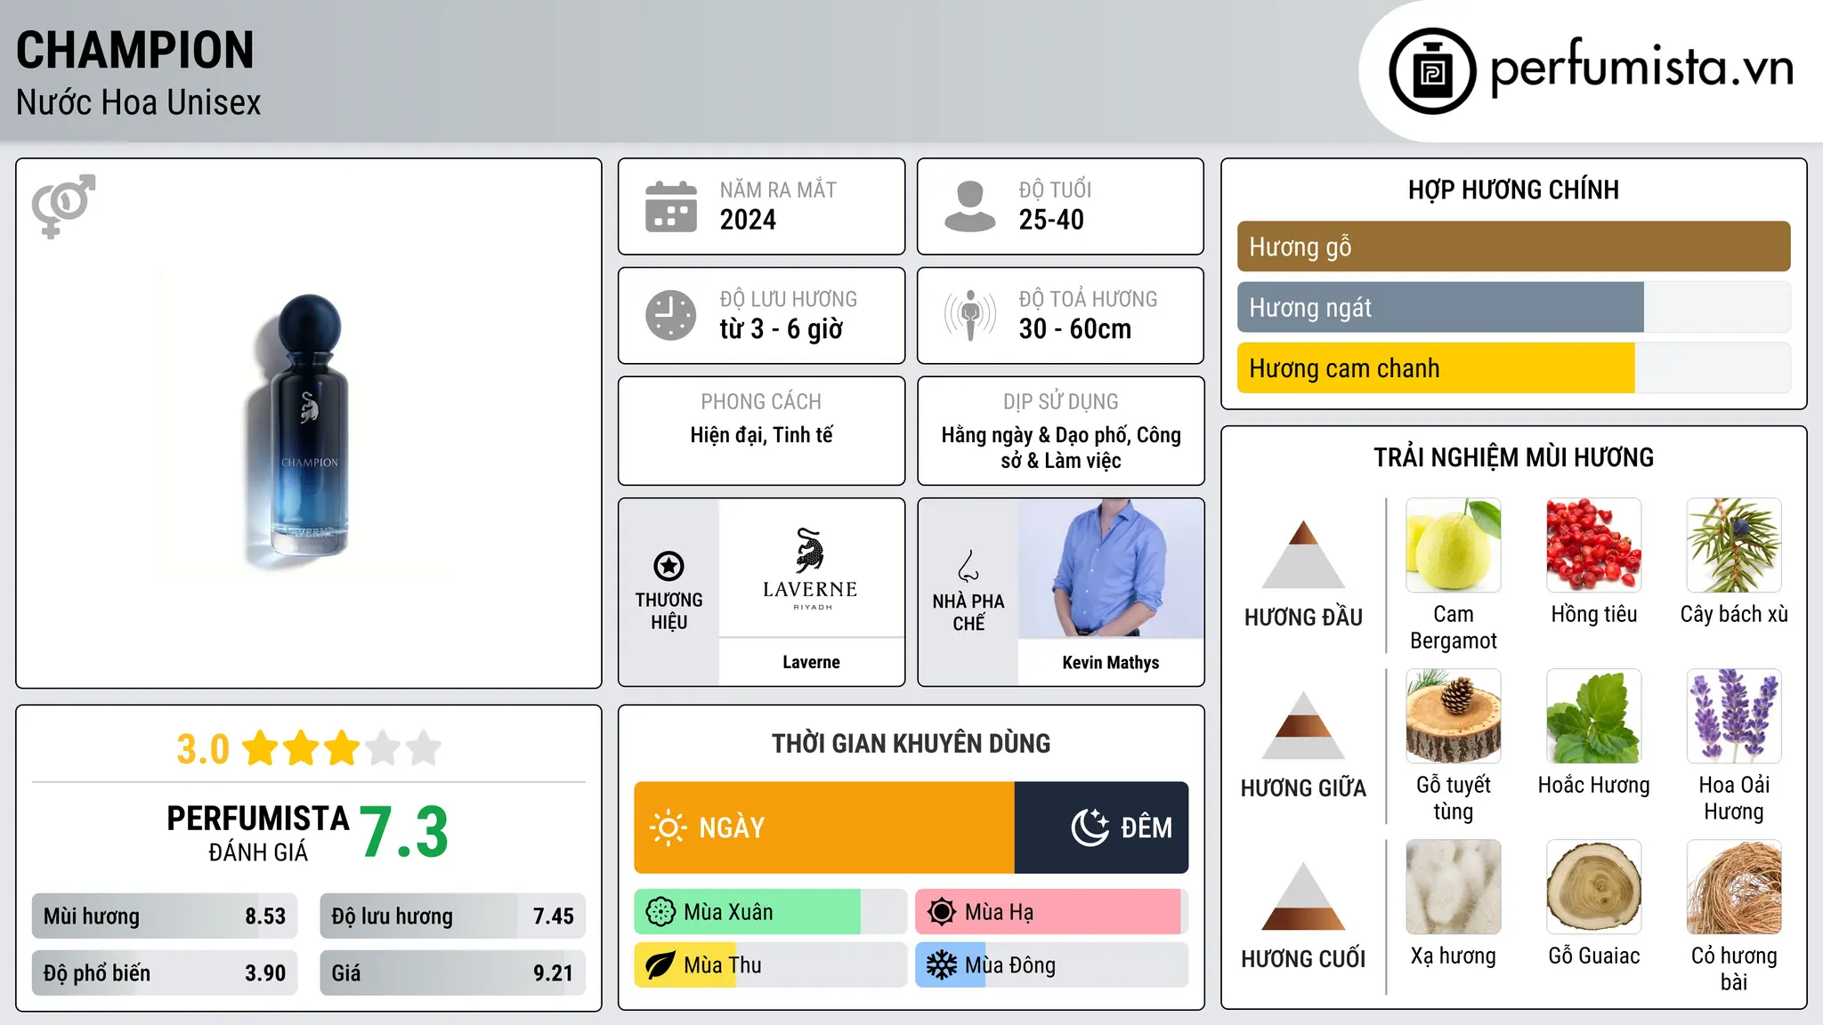This screenshot has height=1025, width=1823.
Task: Click the clock icon beside ĐỘ LƯU HƯƠNG
Action: tap(671, 315)
